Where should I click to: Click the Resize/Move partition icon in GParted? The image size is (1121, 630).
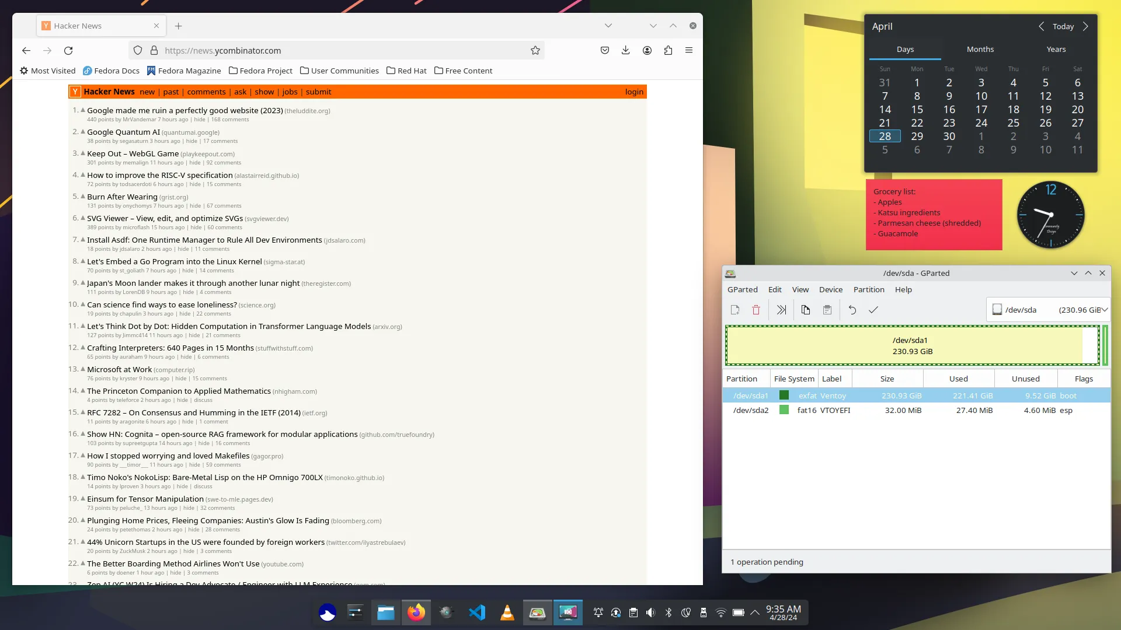point(781,310)
